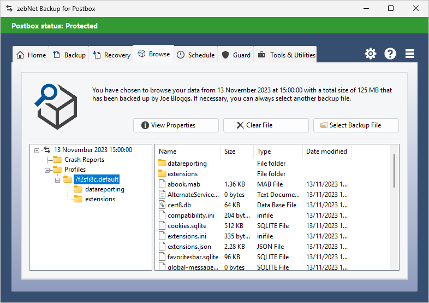The height and width of the screenshot is (303, 429).
Task: Click the Crash Reports folder icon
Action: [x=57, y=160]
